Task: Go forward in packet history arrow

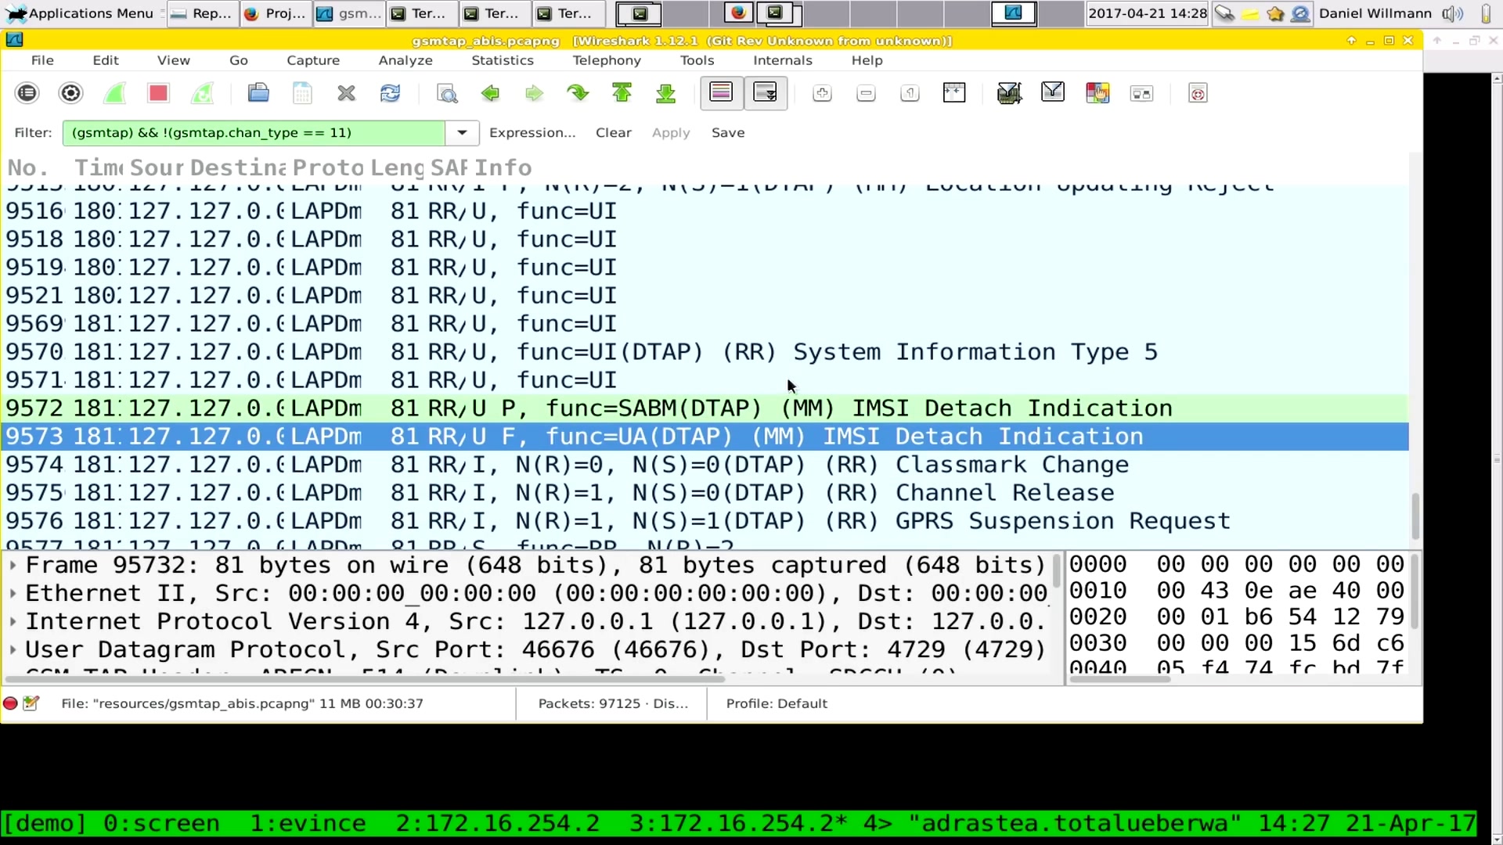Action: (x=534, y=94)
